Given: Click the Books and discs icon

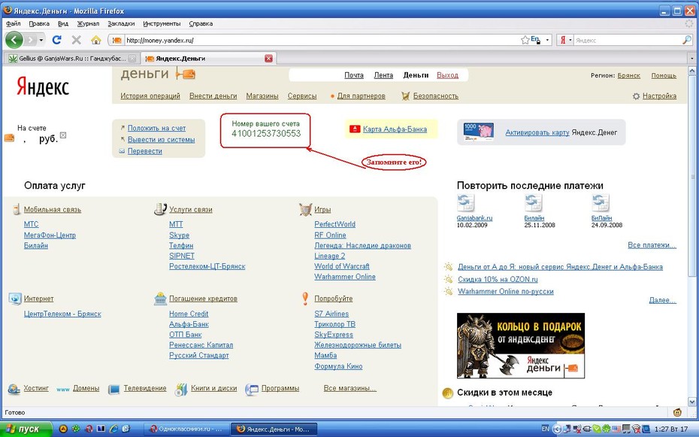Looking at the screenshot, I should [181, 389].
